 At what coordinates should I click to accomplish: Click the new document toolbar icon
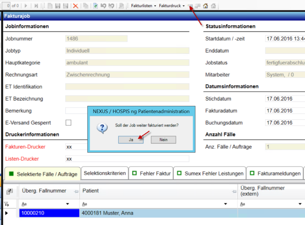50,6
